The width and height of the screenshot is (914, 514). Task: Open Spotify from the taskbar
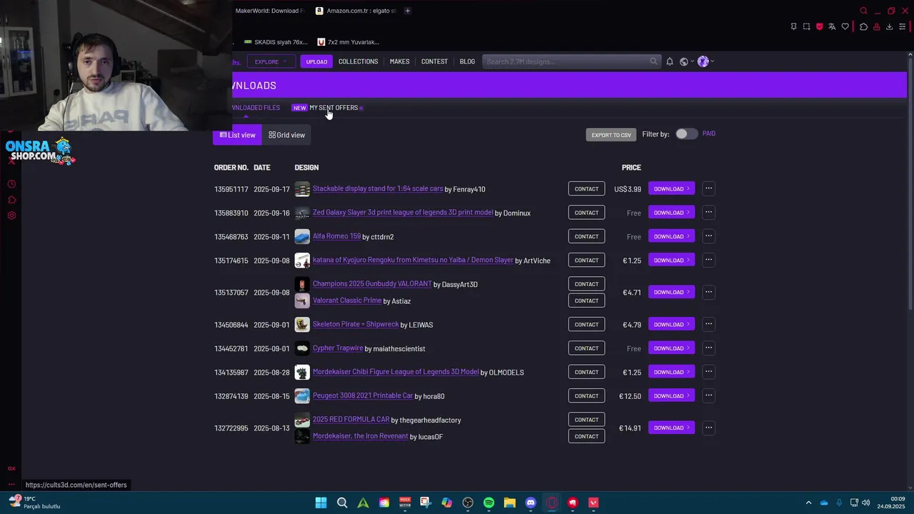488,503
